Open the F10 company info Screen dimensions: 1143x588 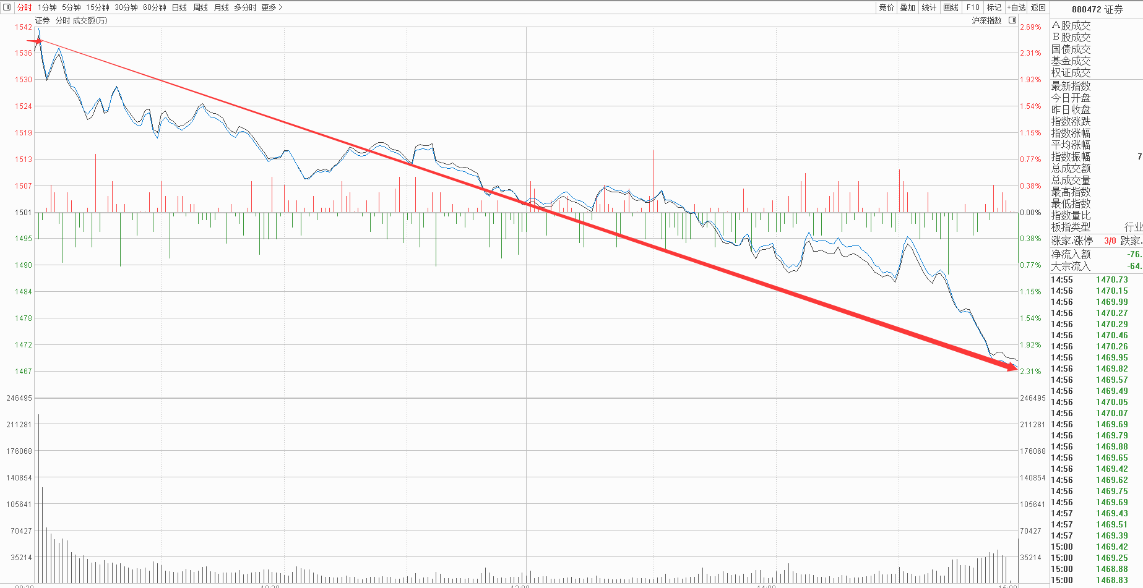point(973,7)
